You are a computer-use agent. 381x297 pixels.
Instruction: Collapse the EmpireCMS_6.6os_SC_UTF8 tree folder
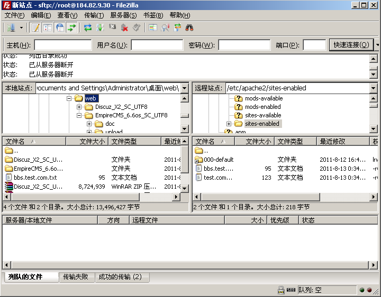click(x=79, y=116)
